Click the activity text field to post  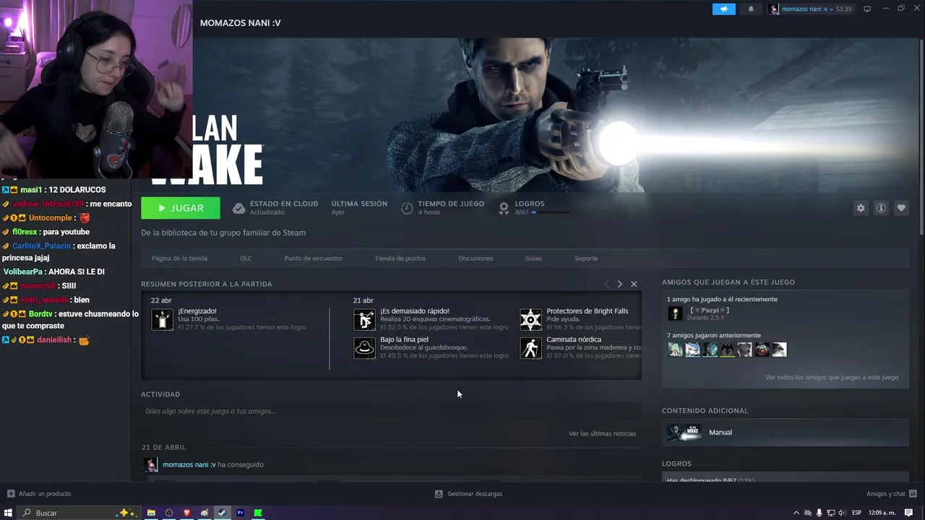tap(391, 411)
